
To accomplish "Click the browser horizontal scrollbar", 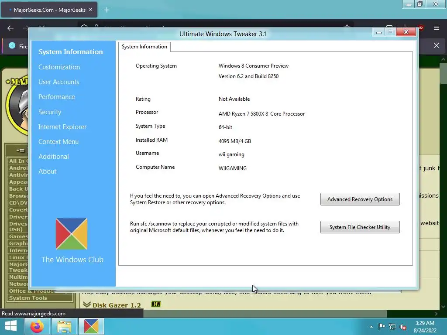I will [265, 314].
